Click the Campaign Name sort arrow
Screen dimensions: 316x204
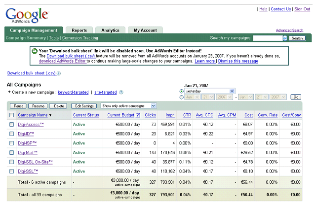(50, 115)
